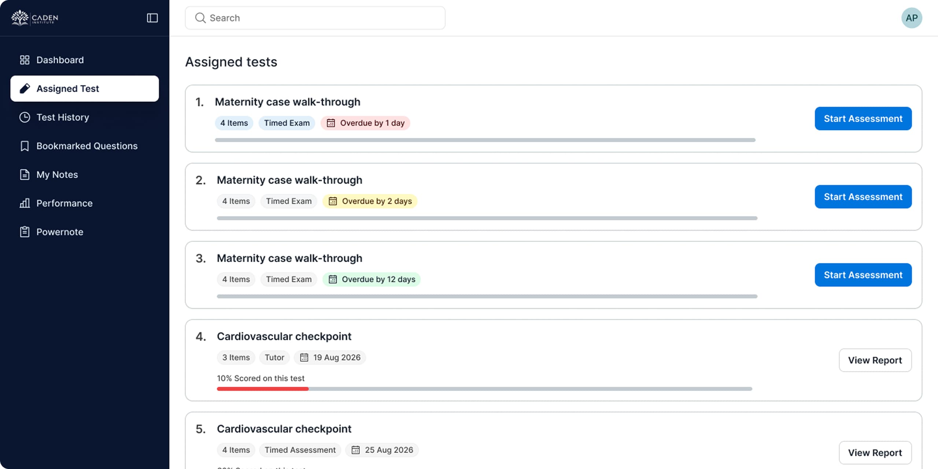The height and width of the screenshot is (469, 938).
Task: Click the Performance bar chart icon
Action: click(25, 203)
